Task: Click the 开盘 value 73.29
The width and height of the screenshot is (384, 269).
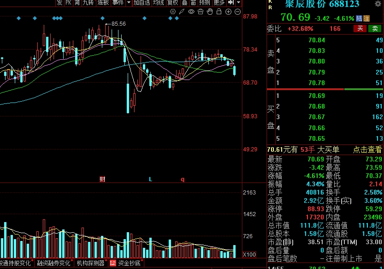Action: (373, 159)
